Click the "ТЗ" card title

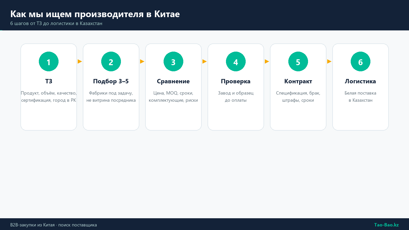tap(49, 81)
